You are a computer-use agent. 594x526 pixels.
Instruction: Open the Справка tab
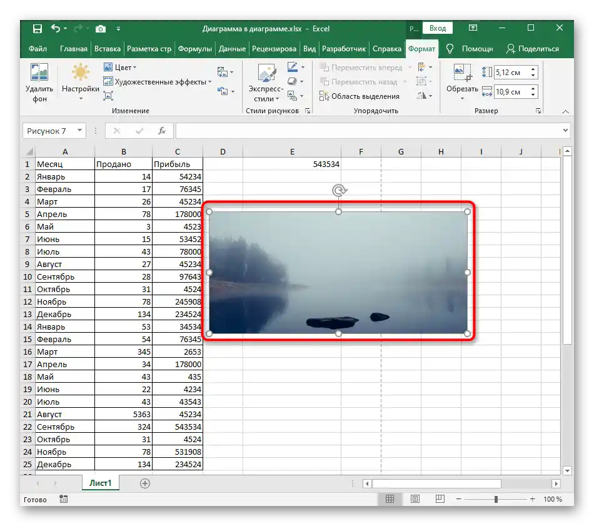point(387,49)
